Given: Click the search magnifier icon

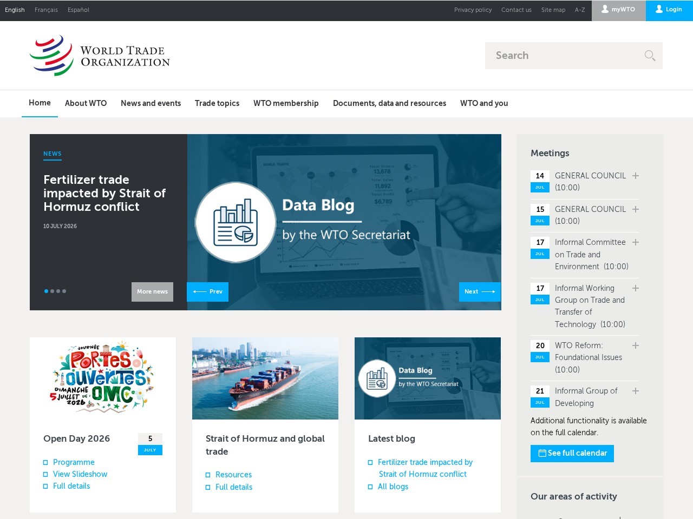Looking at the screenshot, I should (x=650, y=56).
